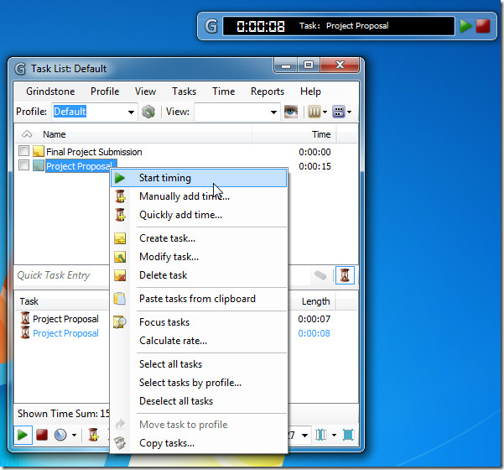This screenshot has height=470, width=504.
Task: Select the blue active Project Proposal entry
Action: (x=65, y=333)
